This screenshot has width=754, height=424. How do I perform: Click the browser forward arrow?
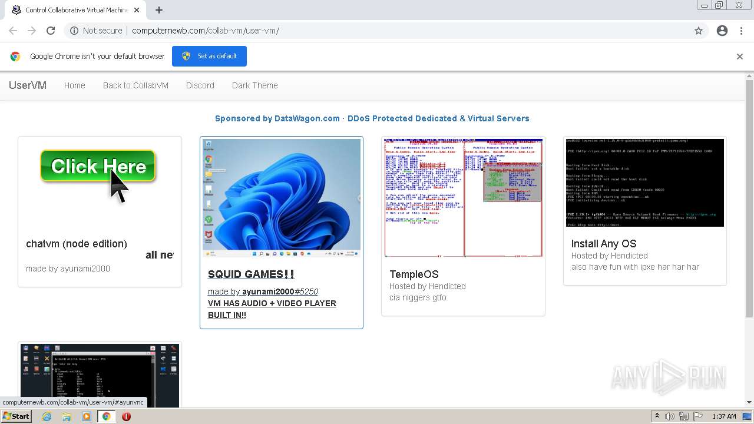(32, 31)
